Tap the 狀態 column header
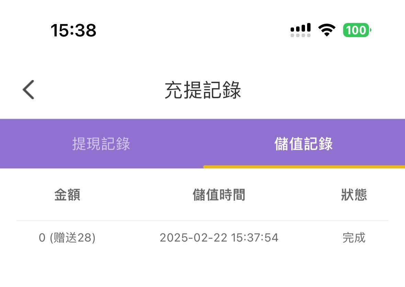 pos(354,195)
